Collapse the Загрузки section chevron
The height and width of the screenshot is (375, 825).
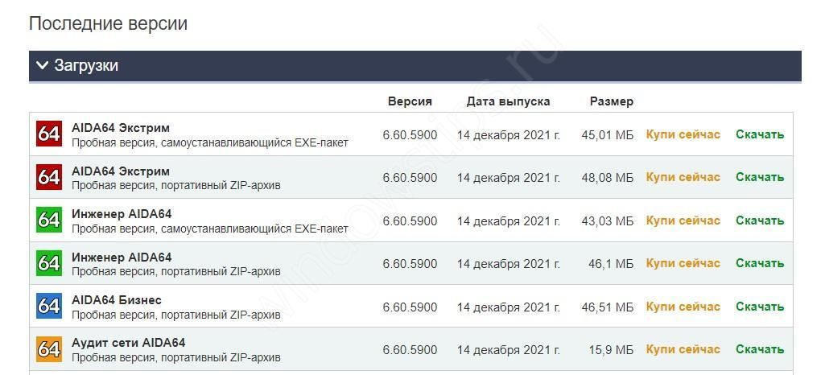43,65
